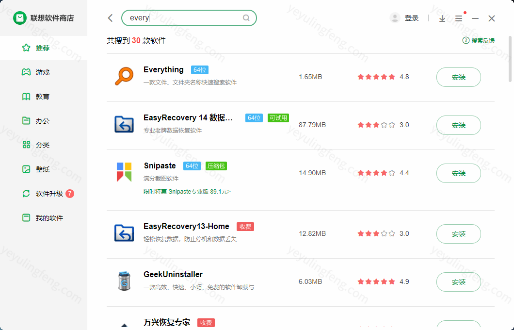Click the magnifier search icon in search box
This screenshot has height=330, width=514.
[x=246, y=18]
